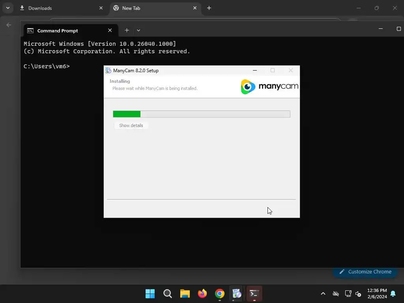Click the OneDrive cloud tray icon
404x303 pixels.
[x=336, y=294]
